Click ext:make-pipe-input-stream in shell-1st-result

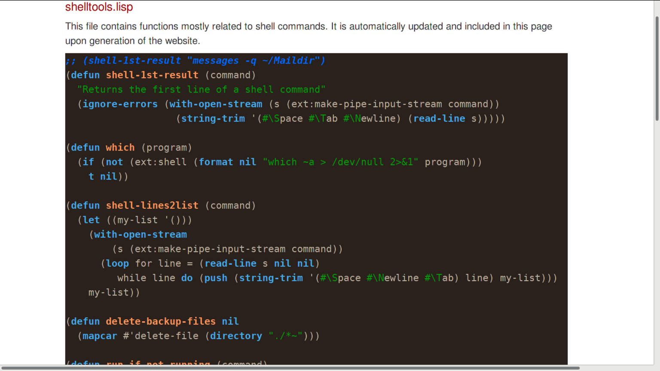click(367, 104)
